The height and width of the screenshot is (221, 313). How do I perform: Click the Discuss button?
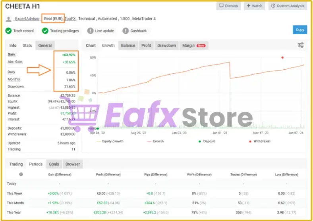coord(228,6)
